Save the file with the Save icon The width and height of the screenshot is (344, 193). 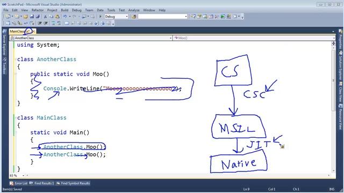(32, 17)
